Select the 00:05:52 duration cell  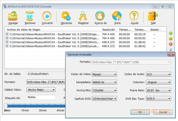pos(140,38)
